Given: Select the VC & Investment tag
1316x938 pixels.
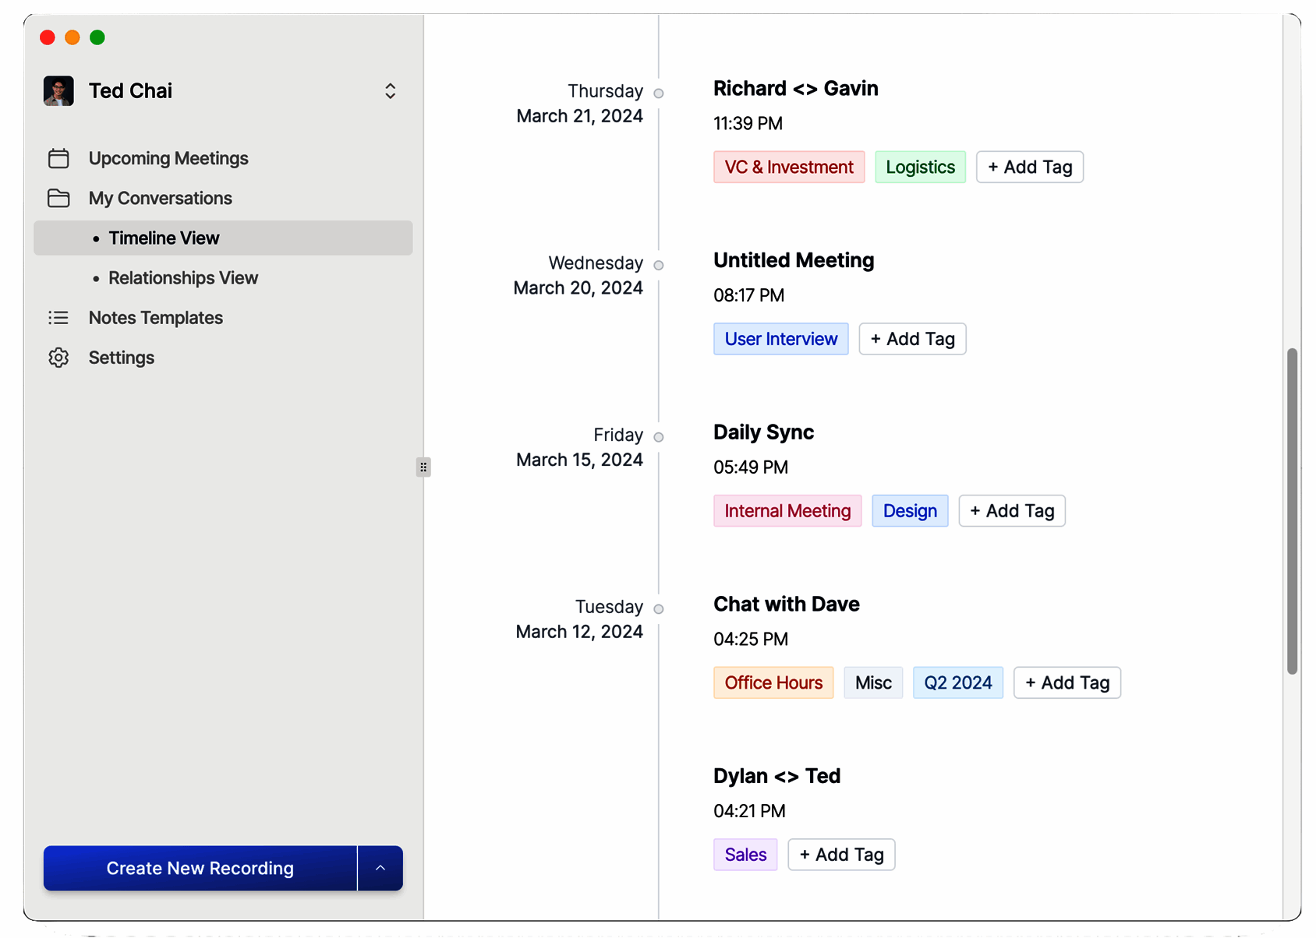Looking at the screenshot, I should pos(788,167).
